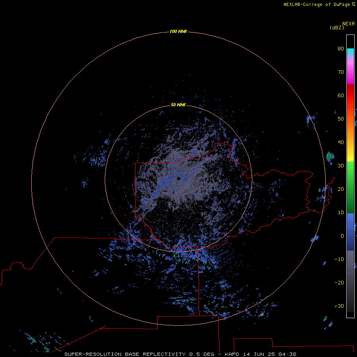Click the 50 value on the dBZ scale
This screenshot has height=357, width=357.
[341, 119]
